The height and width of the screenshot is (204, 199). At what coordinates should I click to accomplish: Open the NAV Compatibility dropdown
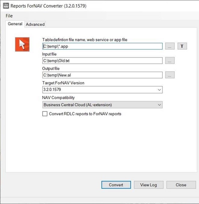click(x=103, y=105)
